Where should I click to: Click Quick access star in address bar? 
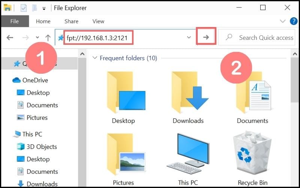click(x=61, y=38)
